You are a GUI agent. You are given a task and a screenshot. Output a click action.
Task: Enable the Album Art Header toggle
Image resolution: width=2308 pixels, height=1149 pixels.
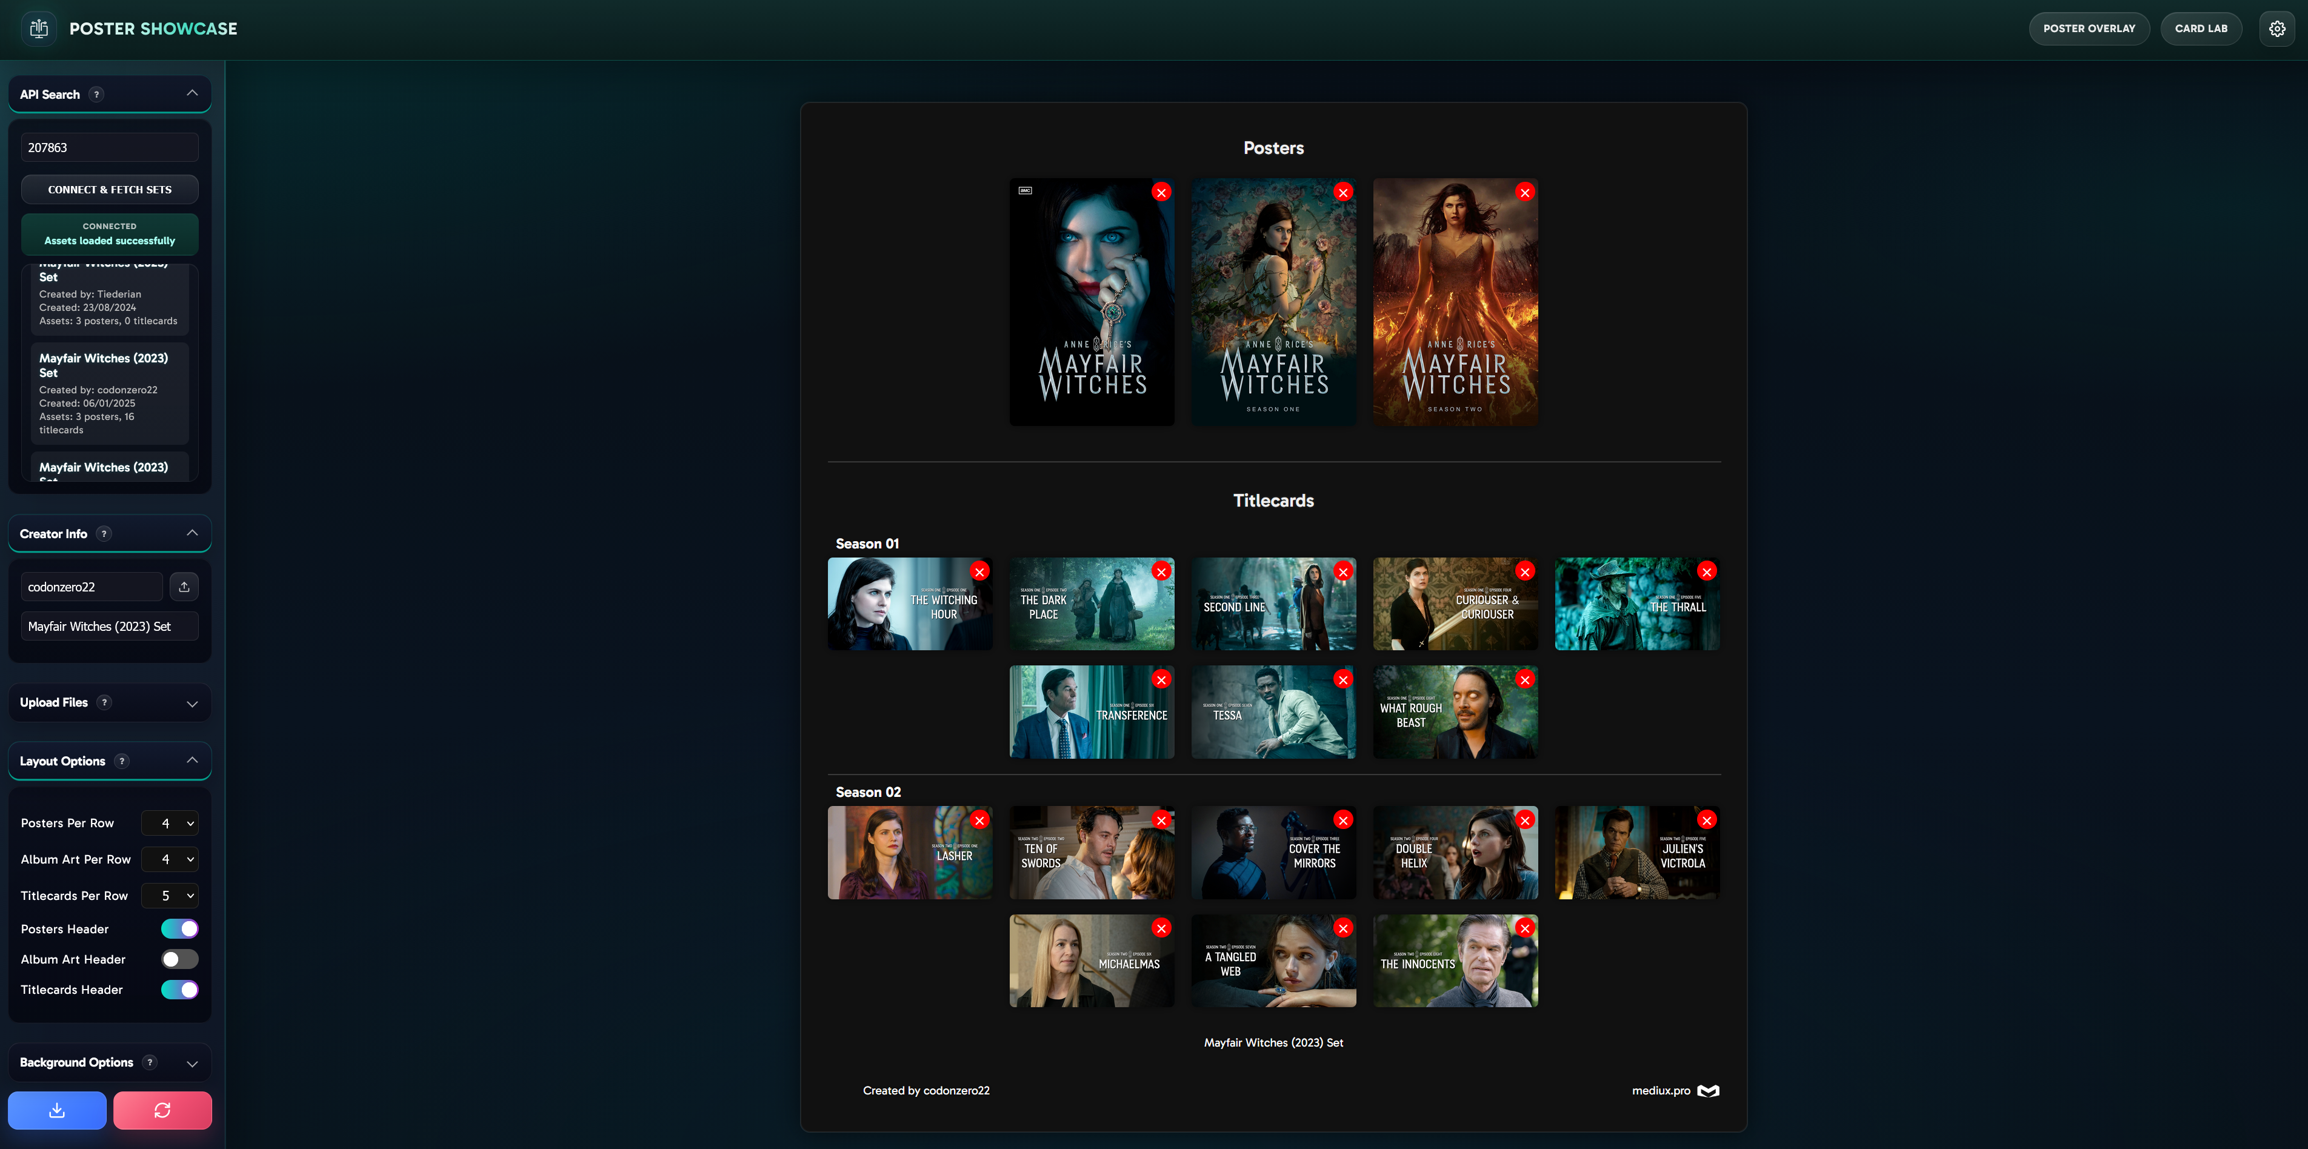(x=179, y=959)
